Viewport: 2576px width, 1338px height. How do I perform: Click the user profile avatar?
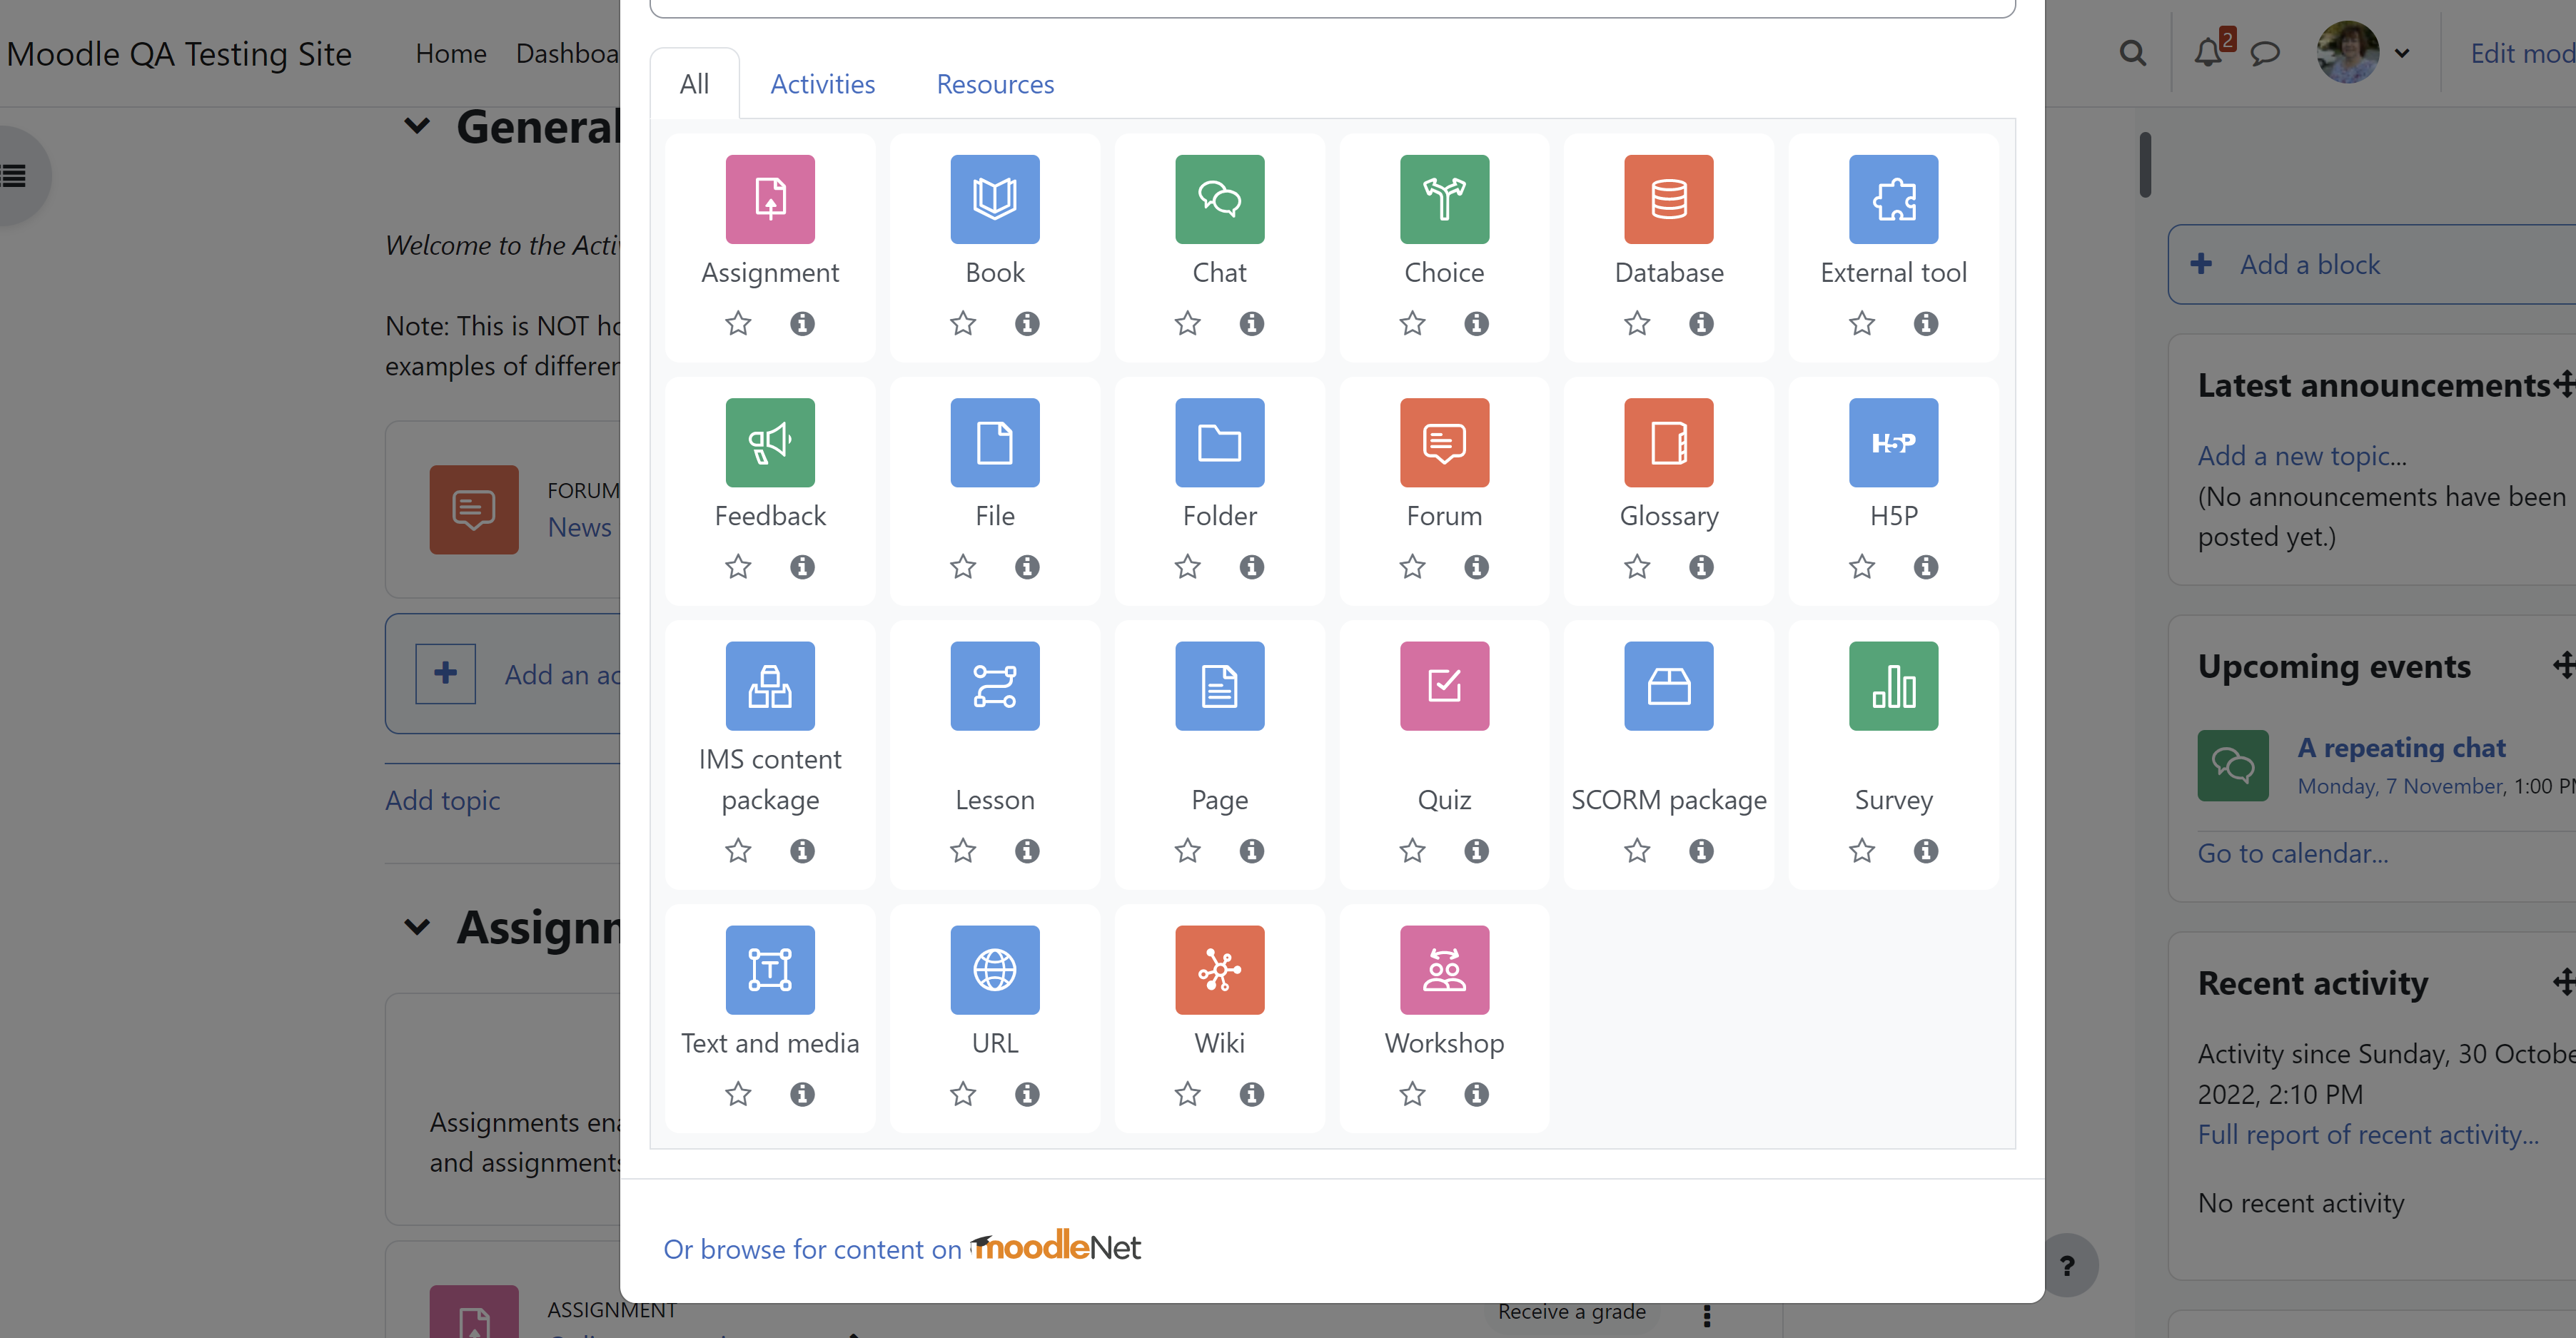pos(2347,53)
